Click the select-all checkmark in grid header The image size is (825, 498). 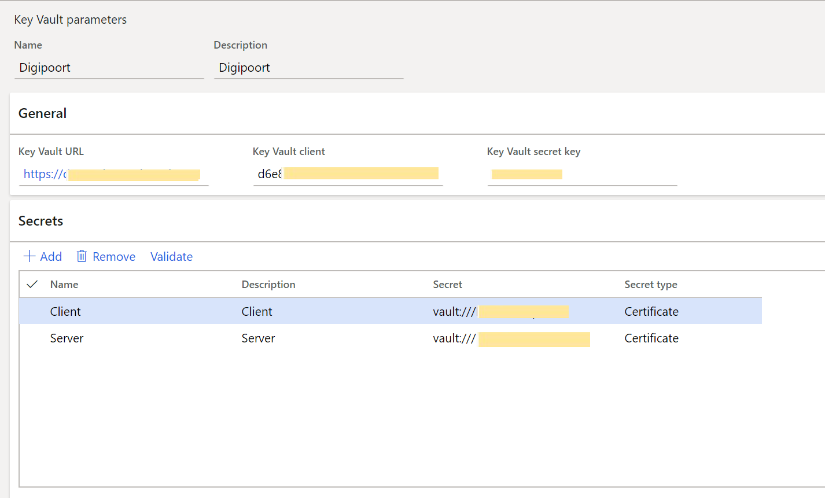tap(32, 284)
